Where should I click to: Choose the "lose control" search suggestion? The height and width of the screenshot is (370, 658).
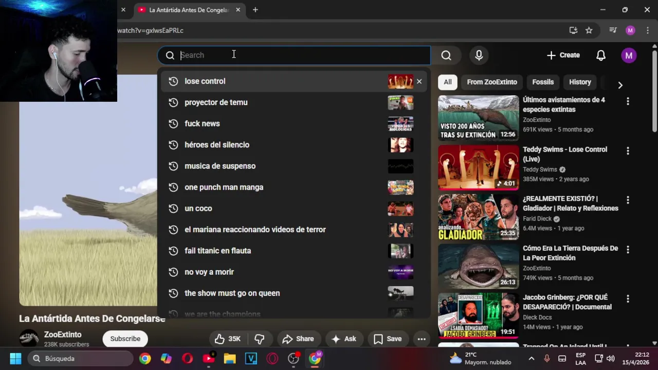[294, 81]
